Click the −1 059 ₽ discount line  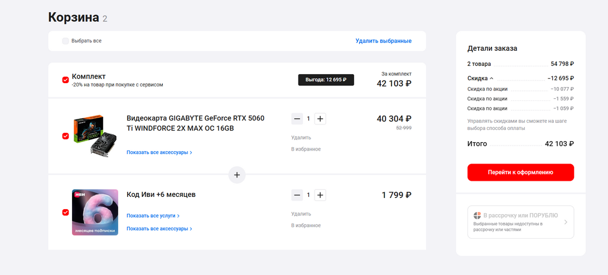[x=520, y=109]
